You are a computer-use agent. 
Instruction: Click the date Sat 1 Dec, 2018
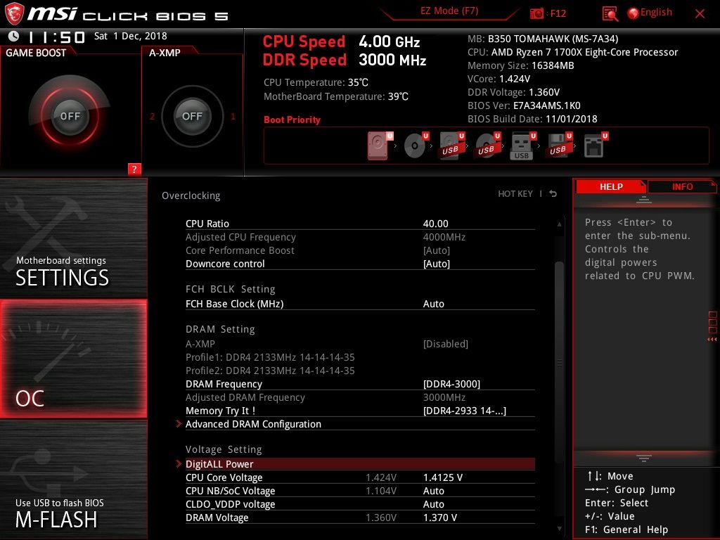click(130, 36)
